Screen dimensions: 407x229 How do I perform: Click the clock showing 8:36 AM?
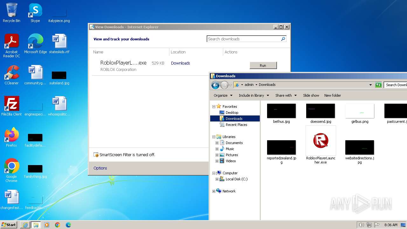pos(390,225)
